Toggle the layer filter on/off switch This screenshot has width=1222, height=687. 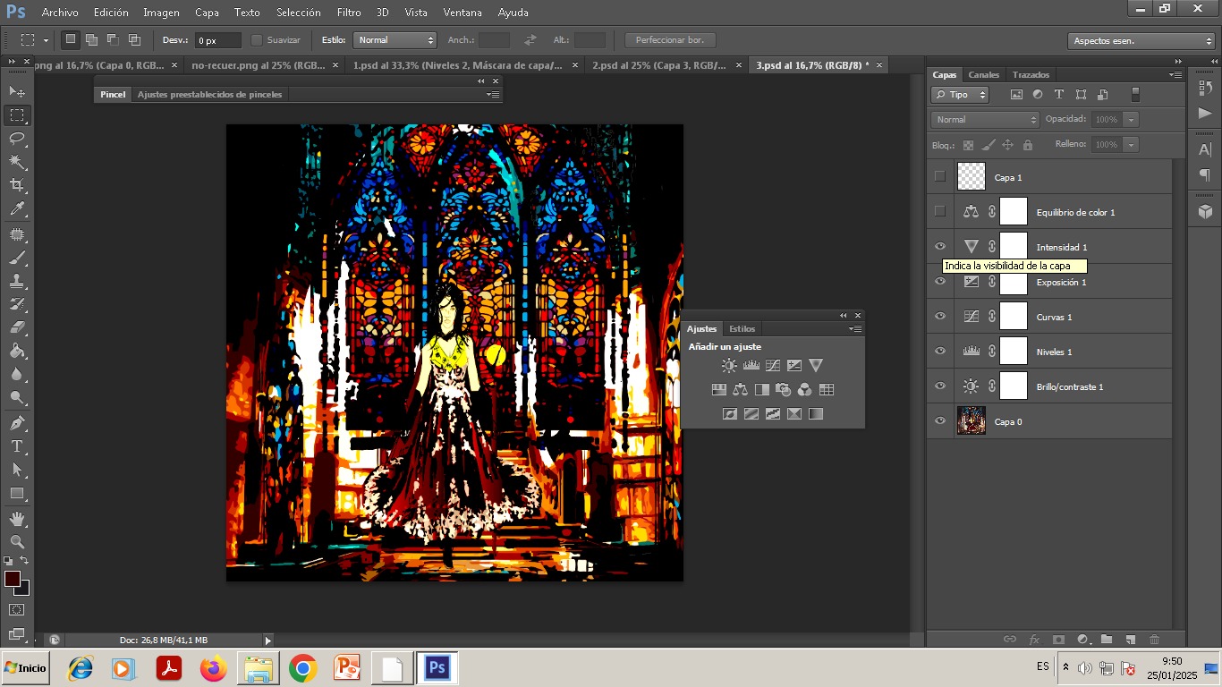(x=1135, y=94)
